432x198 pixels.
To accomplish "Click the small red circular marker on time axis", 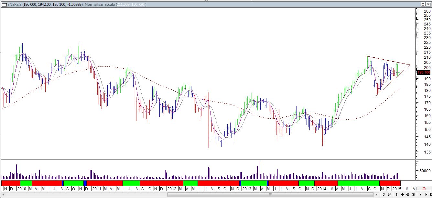I will pos(424,189).
